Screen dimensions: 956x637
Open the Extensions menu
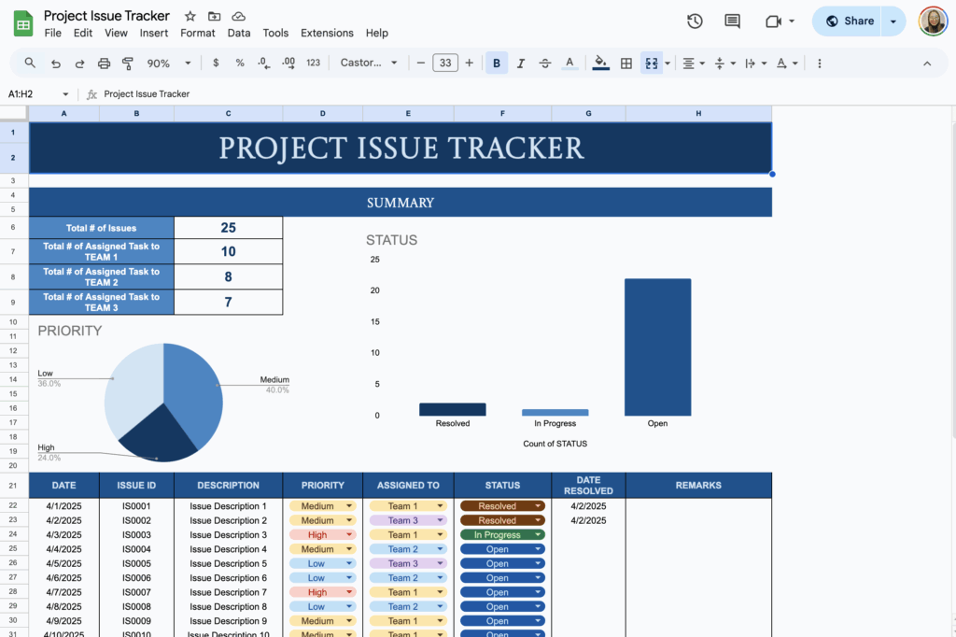(x=327, y=32)
